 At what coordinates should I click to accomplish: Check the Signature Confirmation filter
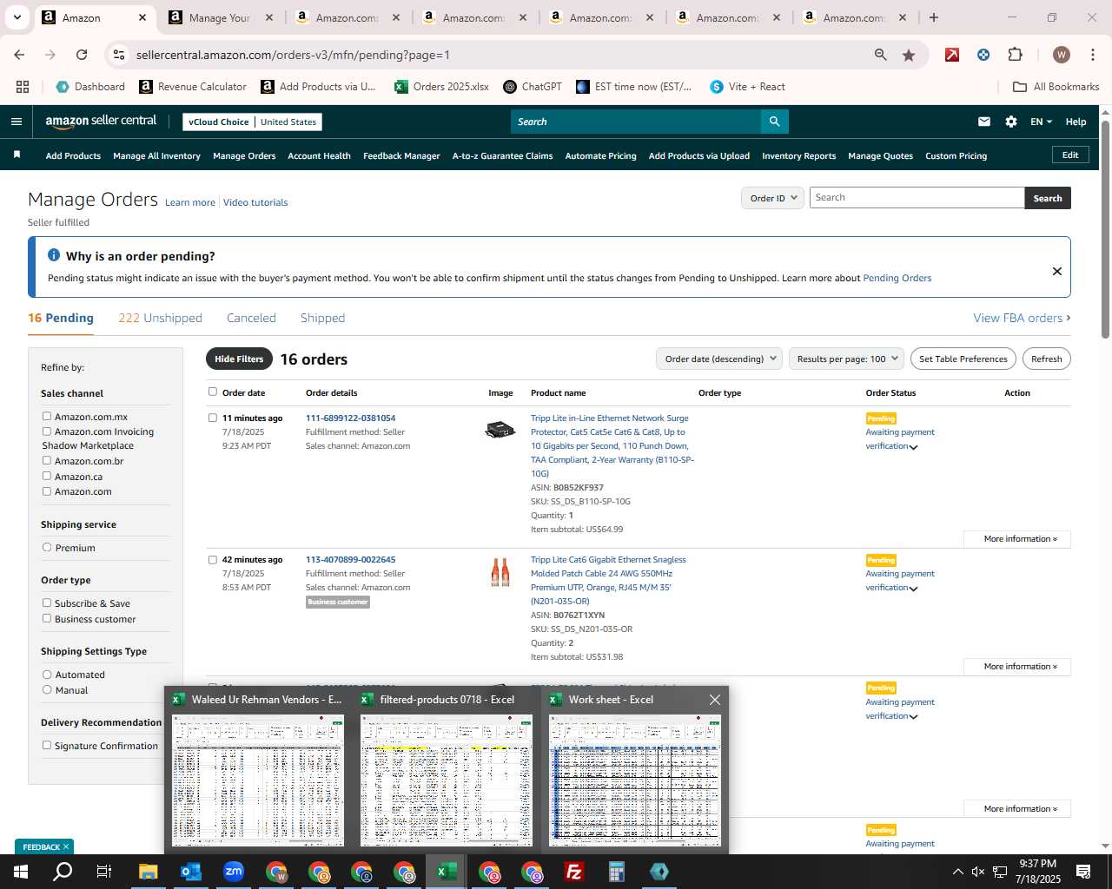point(47,745)
